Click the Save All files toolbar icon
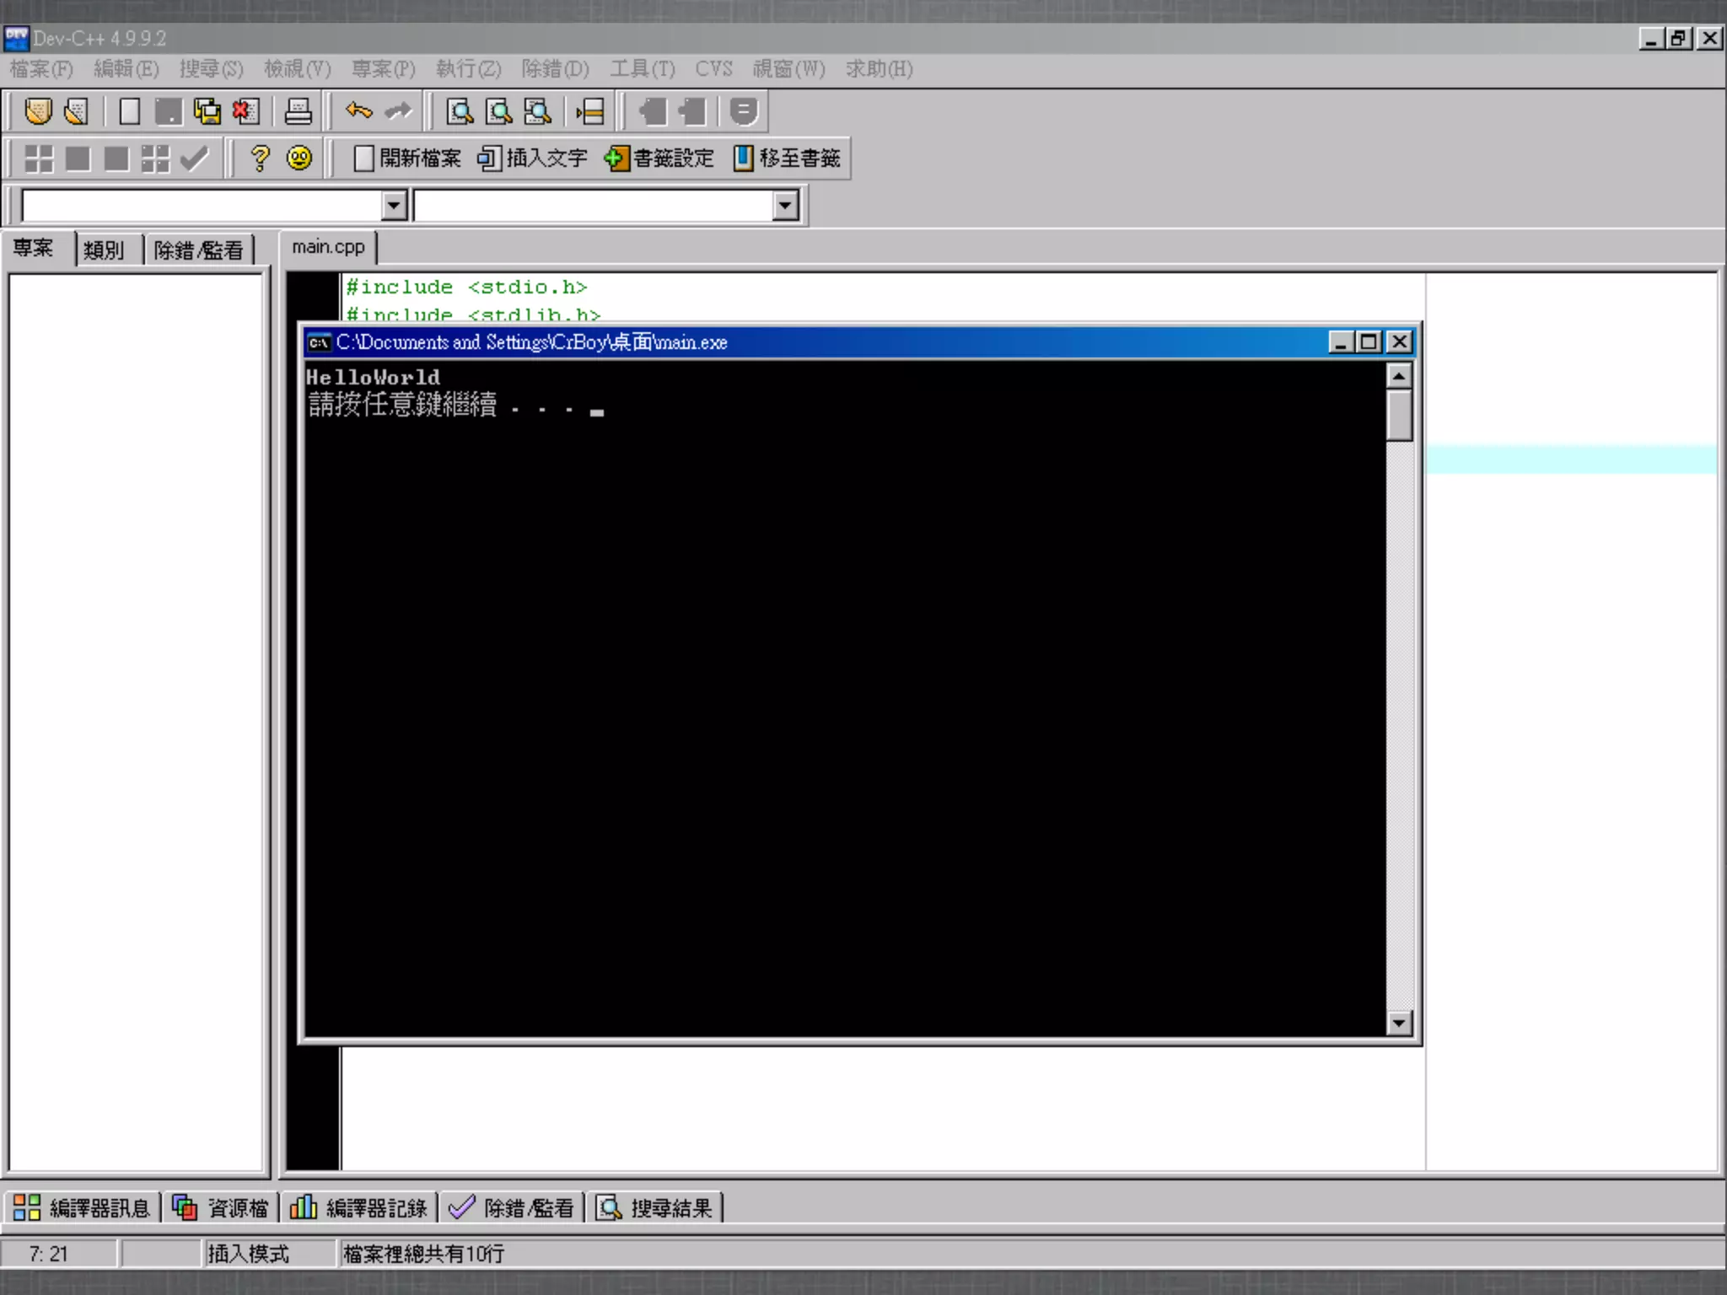 (x=207, y=111)
